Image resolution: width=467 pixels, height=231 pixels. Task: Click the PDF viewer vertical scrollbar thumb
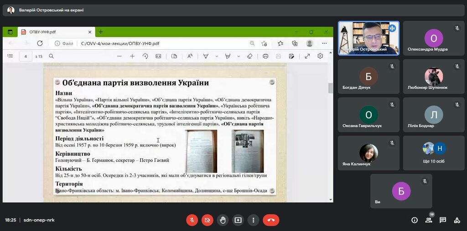(331, 88)
